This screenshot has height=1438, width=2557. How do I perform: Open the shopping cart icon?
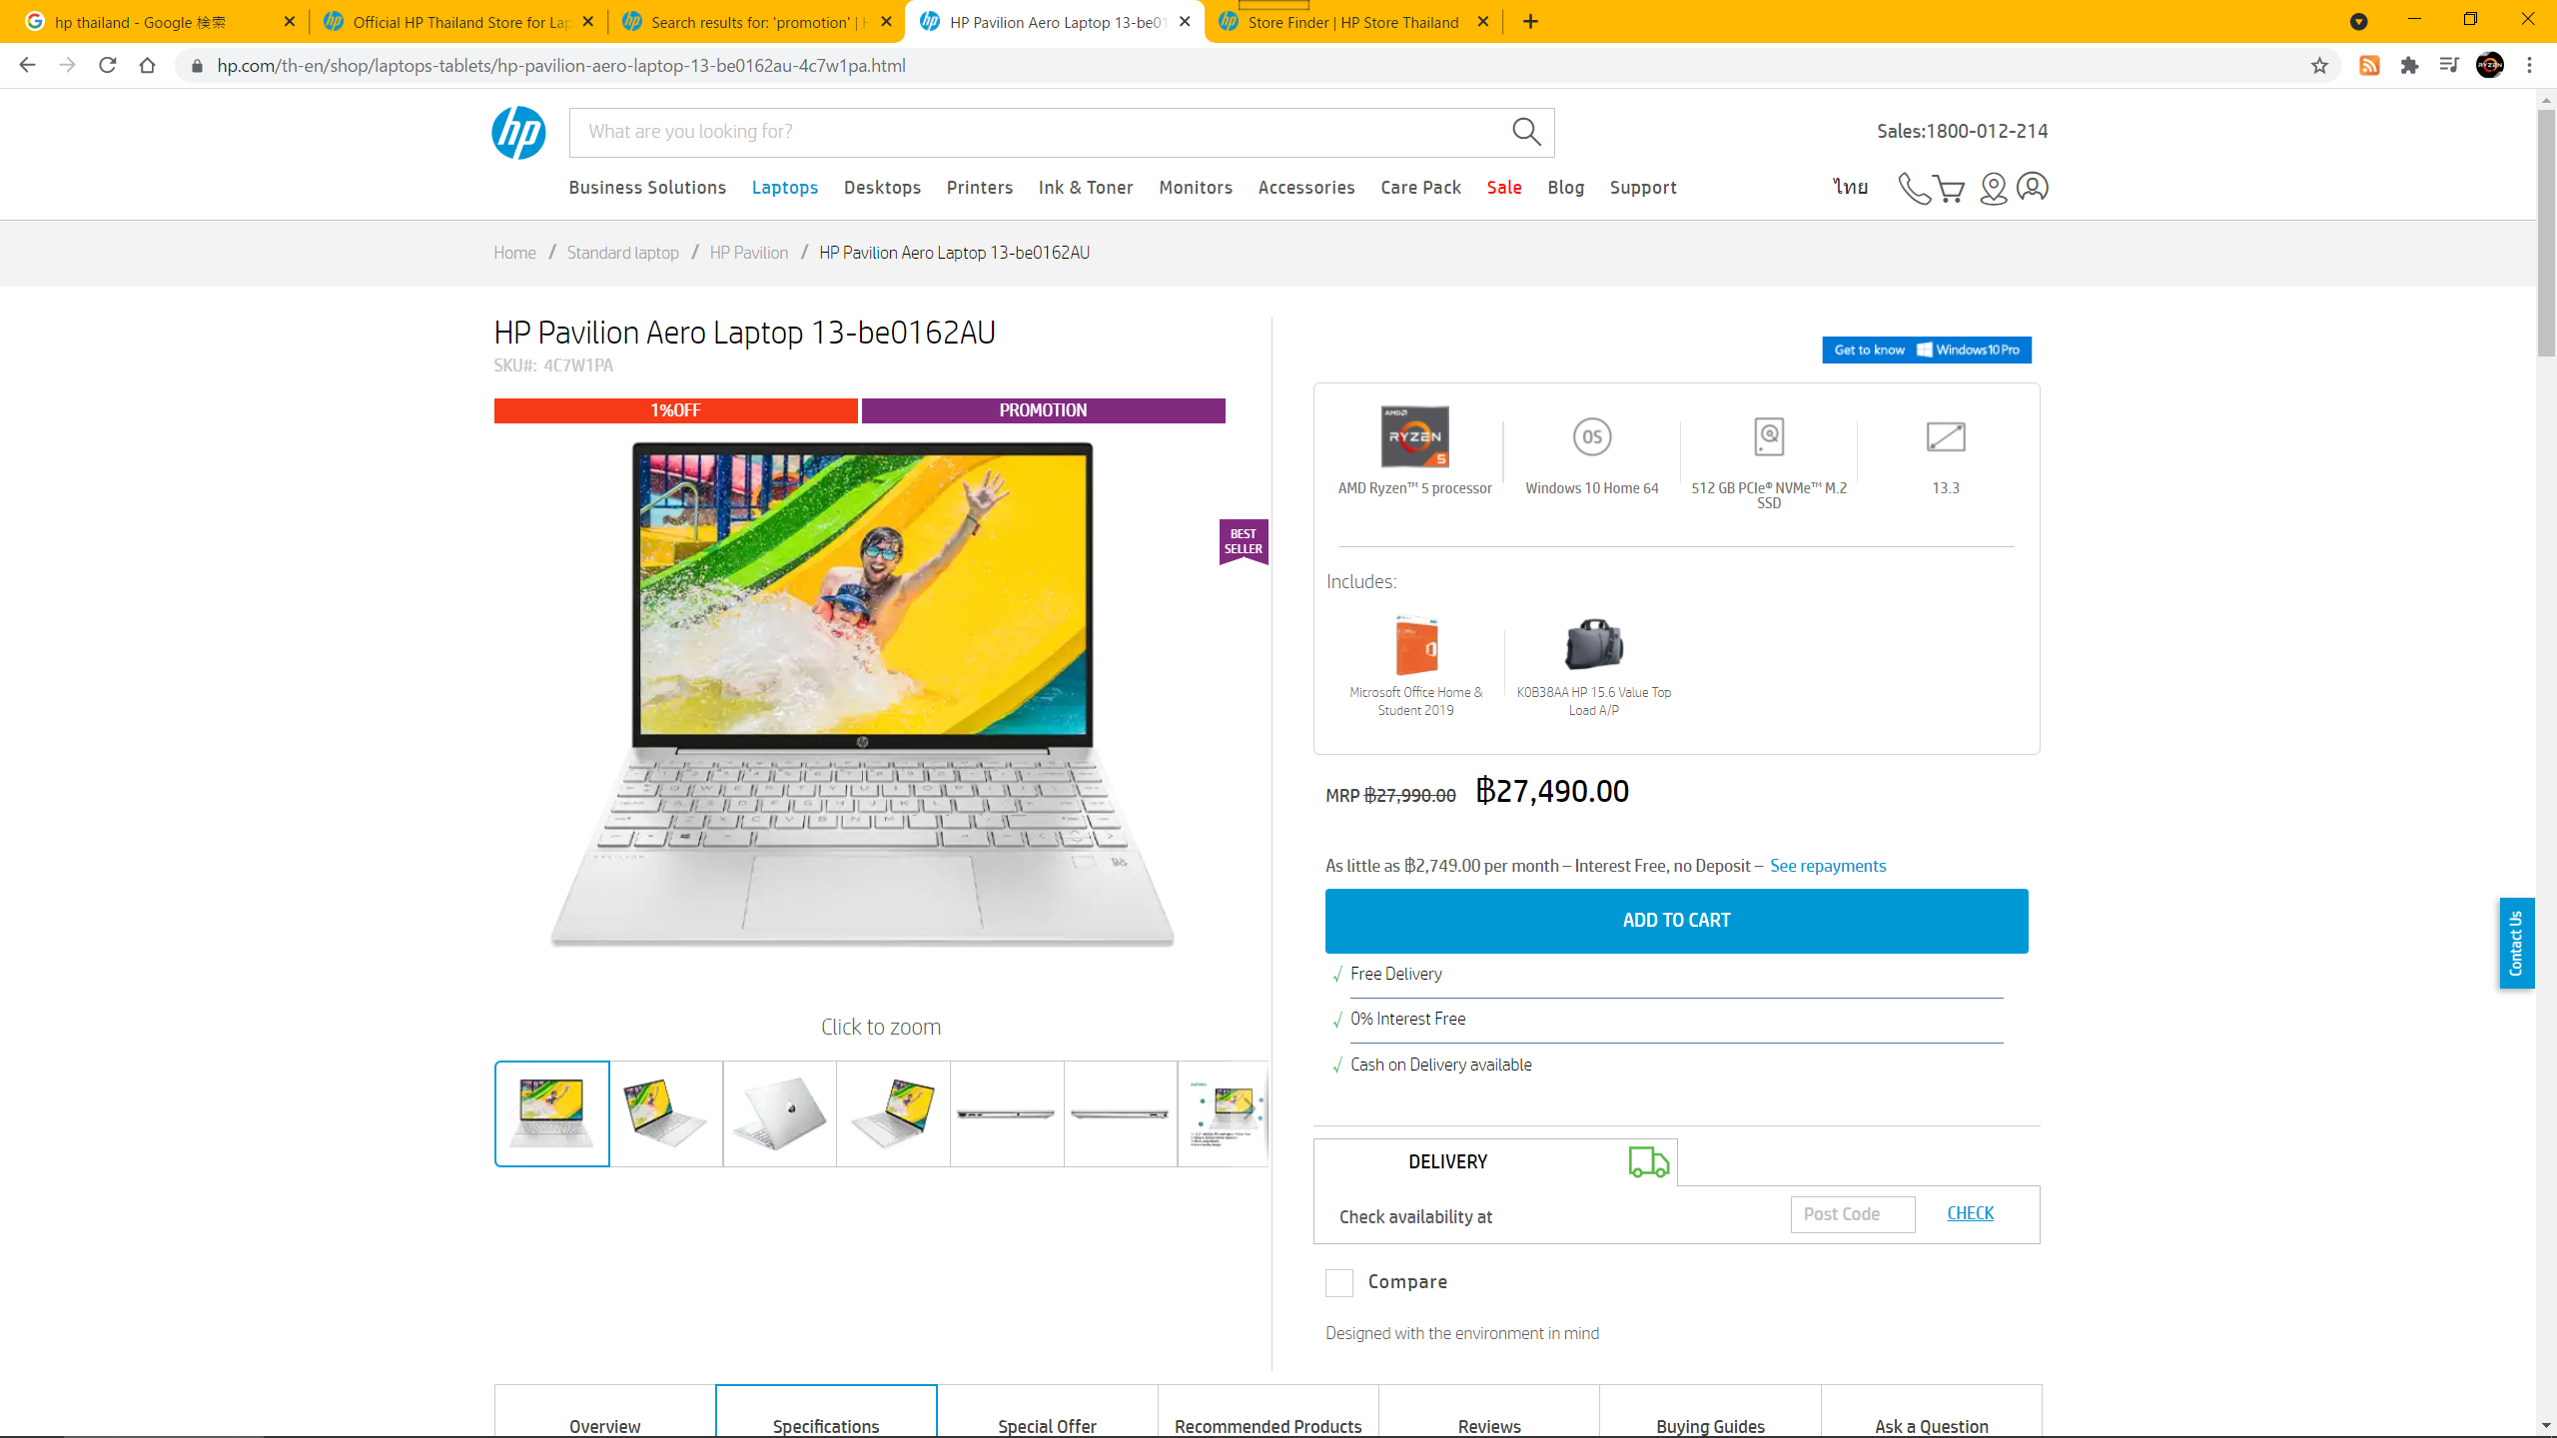(1949, 188)
